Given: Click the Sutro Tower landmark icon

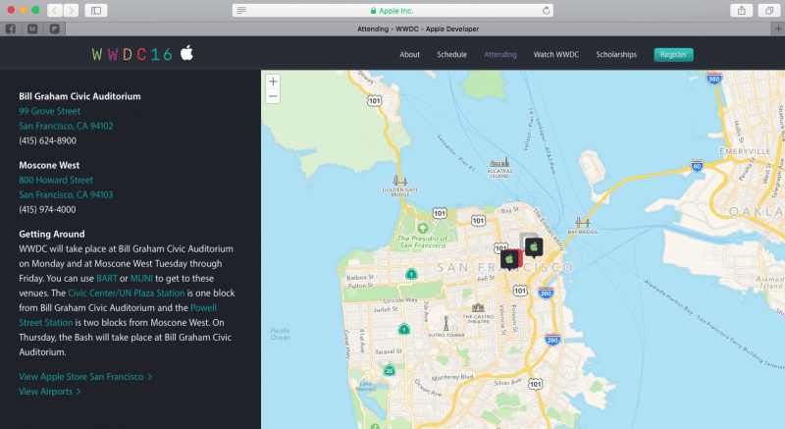Looking at the screenshot, I should [446, 323].
